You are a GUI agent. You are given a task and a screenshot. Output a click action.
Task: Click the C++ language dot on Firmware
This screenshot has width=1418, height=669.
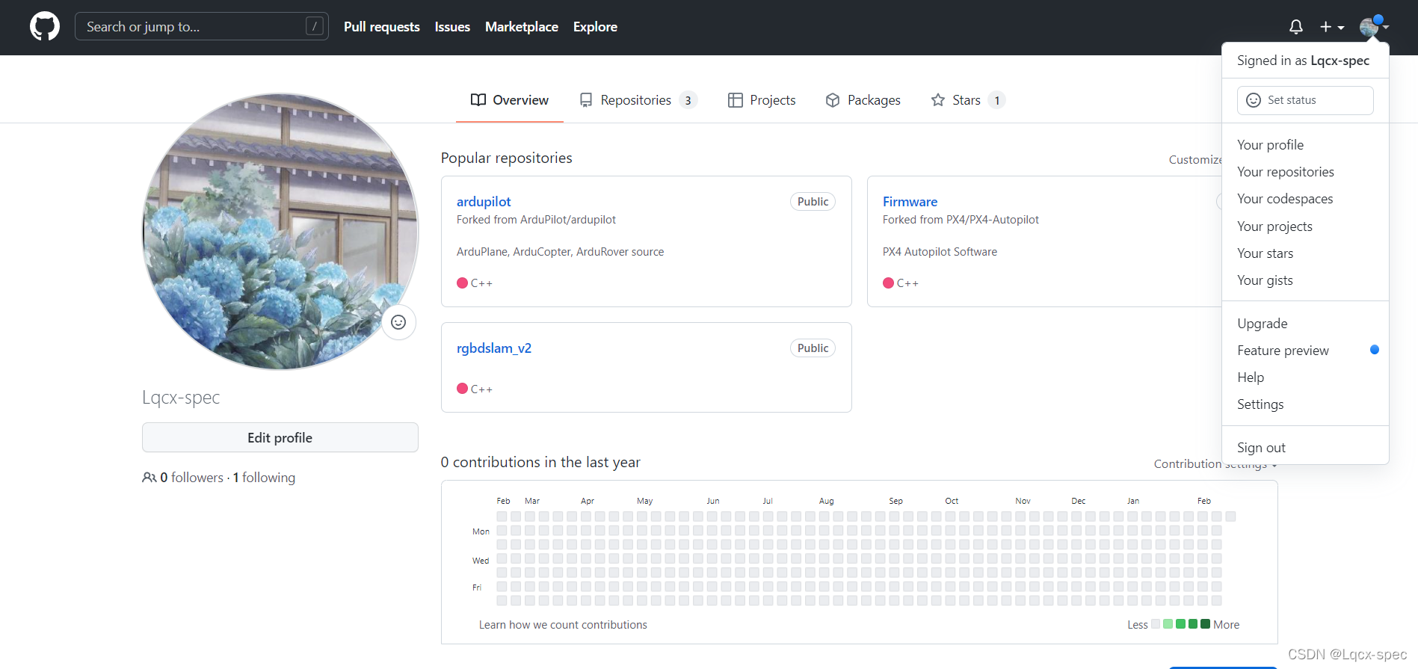[x=888, y=283]
